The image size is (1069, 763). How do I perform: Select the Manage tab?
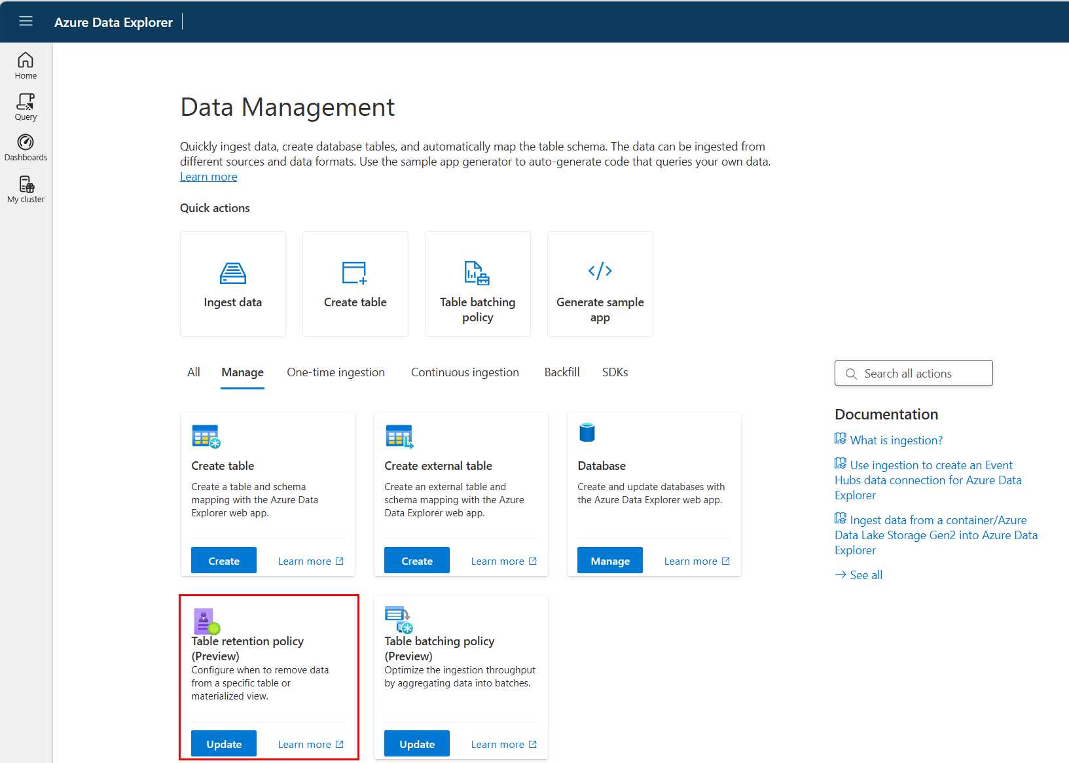(243, 372)
